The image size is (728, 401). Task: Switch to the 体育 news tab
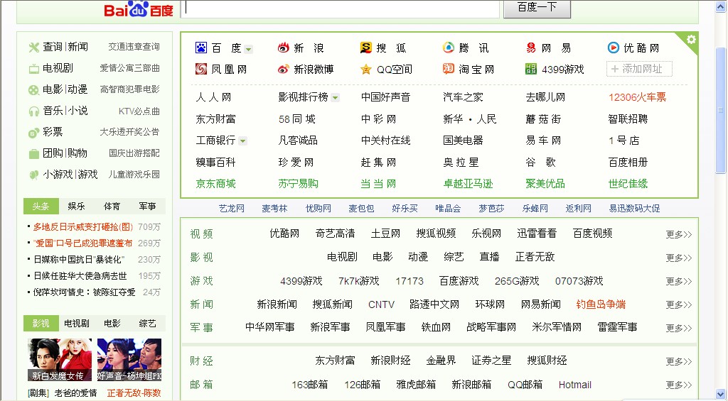pos(112,207)
